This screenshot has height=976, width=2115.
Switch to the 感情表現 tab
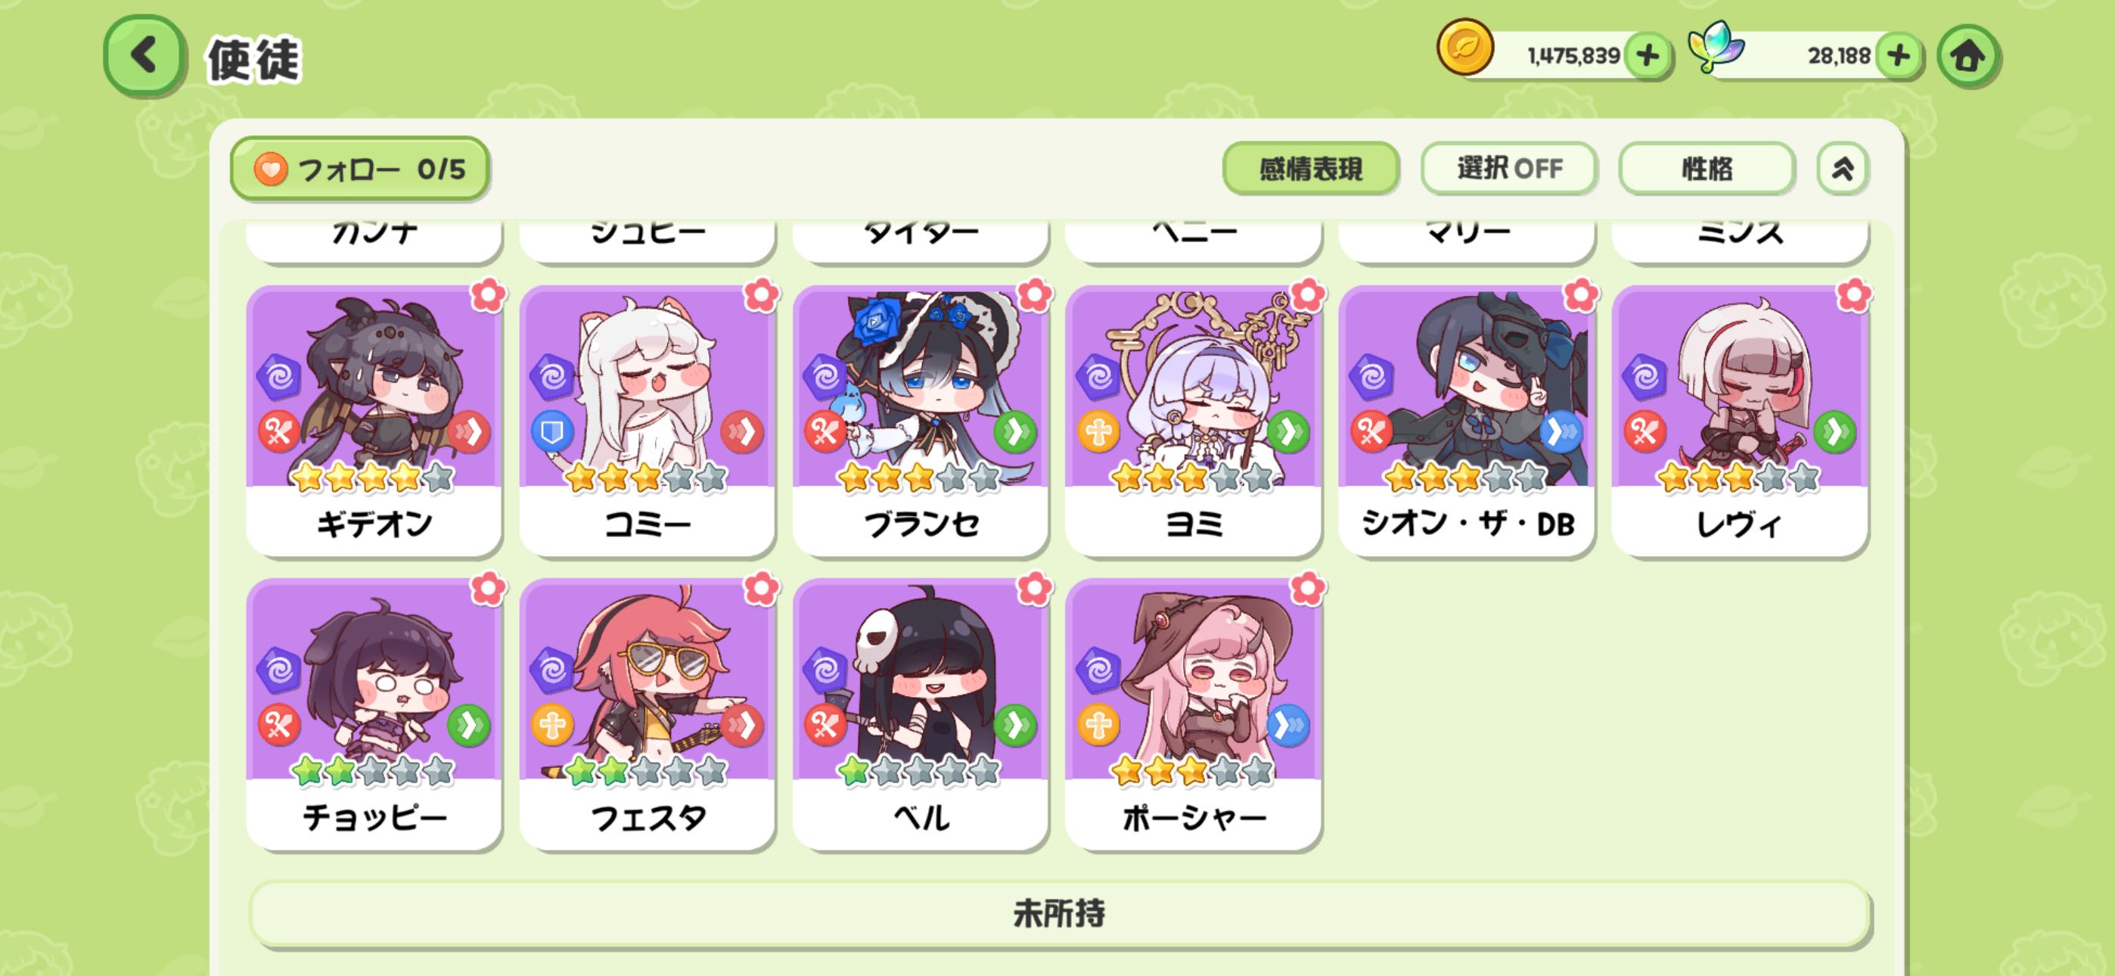click(x=1310, y=169)
